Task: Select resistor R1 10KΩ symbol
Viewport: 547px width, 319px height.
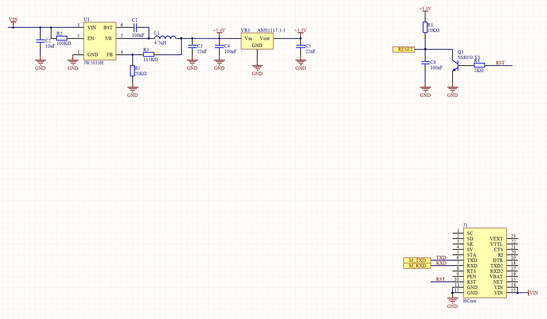Action: (425, 27)
